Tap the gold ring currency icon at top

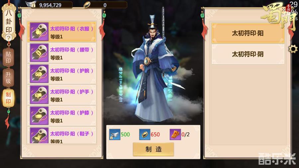(x=87, y=5)
